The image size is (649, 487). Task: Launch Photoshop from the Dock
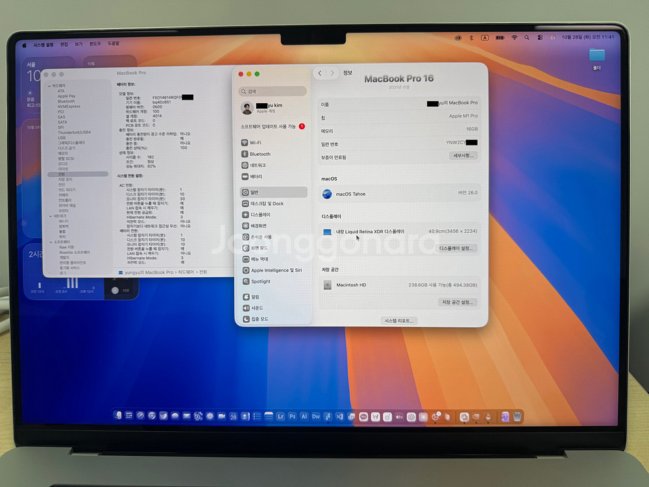pos(292,416)
